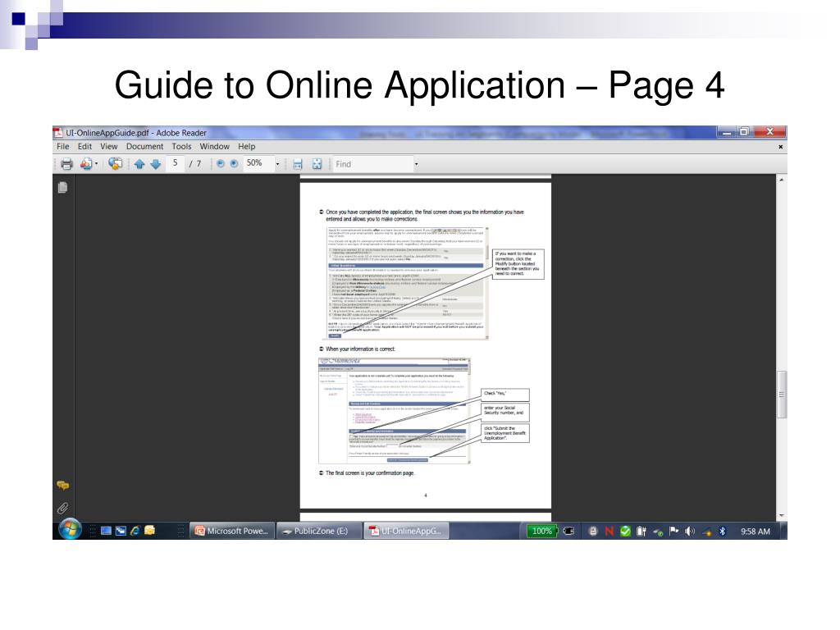The height and width of the screenshot is (630, 840).
Task: Switch to Microsoft PowerPoint taskbar button
Action: [x=232, y=531]
